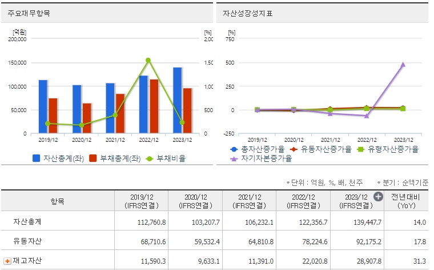Toggle 자기자본증가율 legend item
The image size is (434, 270).
[x=262, y=158]
